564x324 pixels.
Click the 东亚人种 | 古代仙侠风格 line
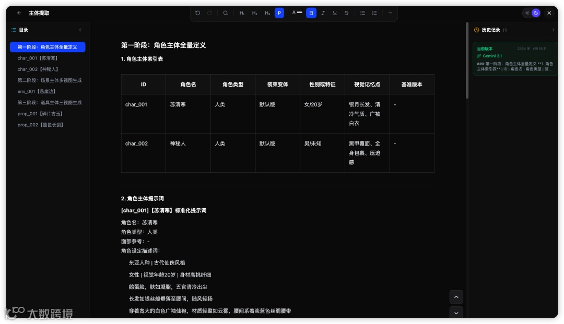coord(157,263)
